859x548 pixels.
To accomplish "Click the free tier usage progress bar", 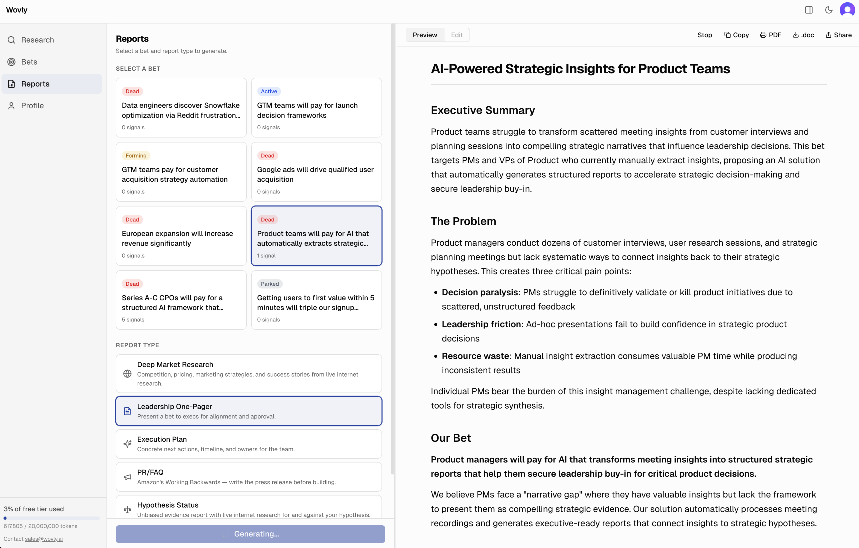I will click(x=52, y=518).
